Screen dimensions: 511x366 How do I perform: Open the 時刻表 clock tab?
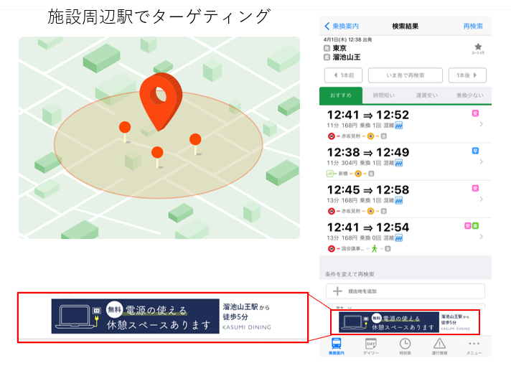(405, 346)
